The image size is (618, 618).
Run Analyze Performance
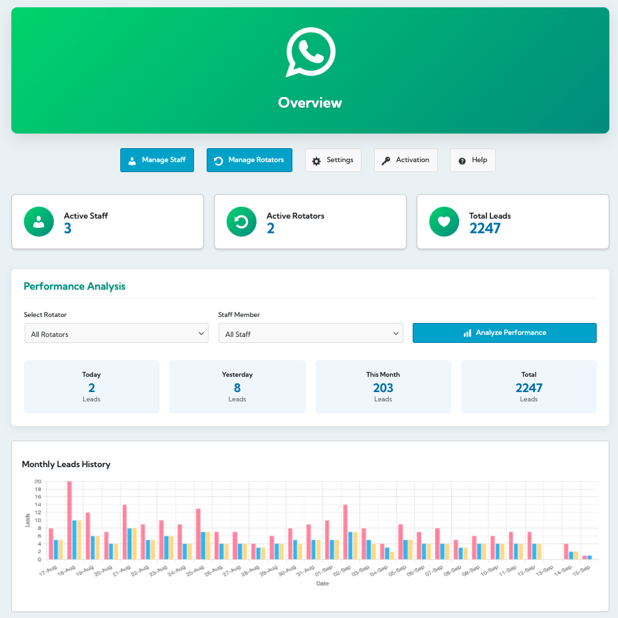coord(504,333)
